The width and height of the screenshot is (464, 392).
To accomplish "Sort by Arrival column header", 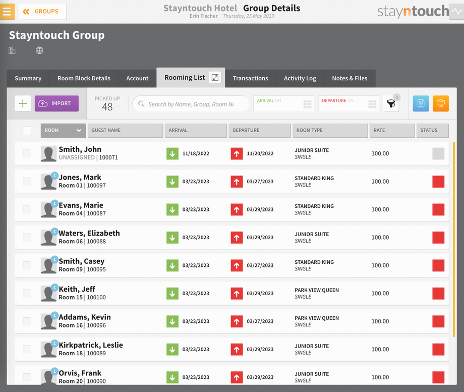I will point(196,130).
